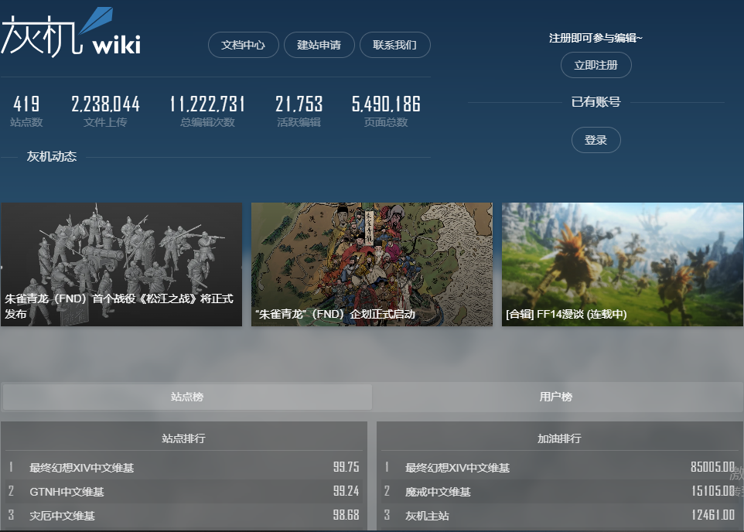Open the 建站申请 button

[319, 45]
